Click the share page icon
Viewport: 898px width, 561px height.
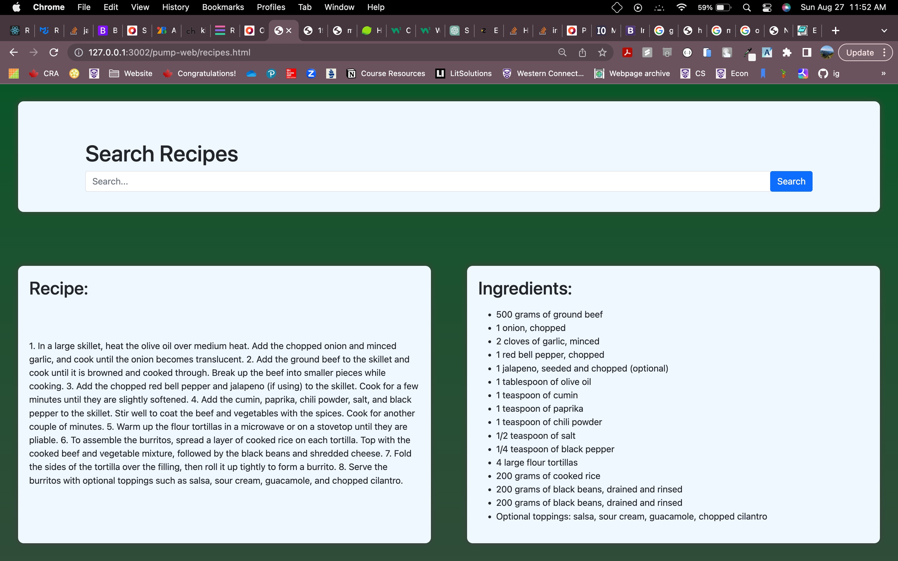tap(582, 52)
